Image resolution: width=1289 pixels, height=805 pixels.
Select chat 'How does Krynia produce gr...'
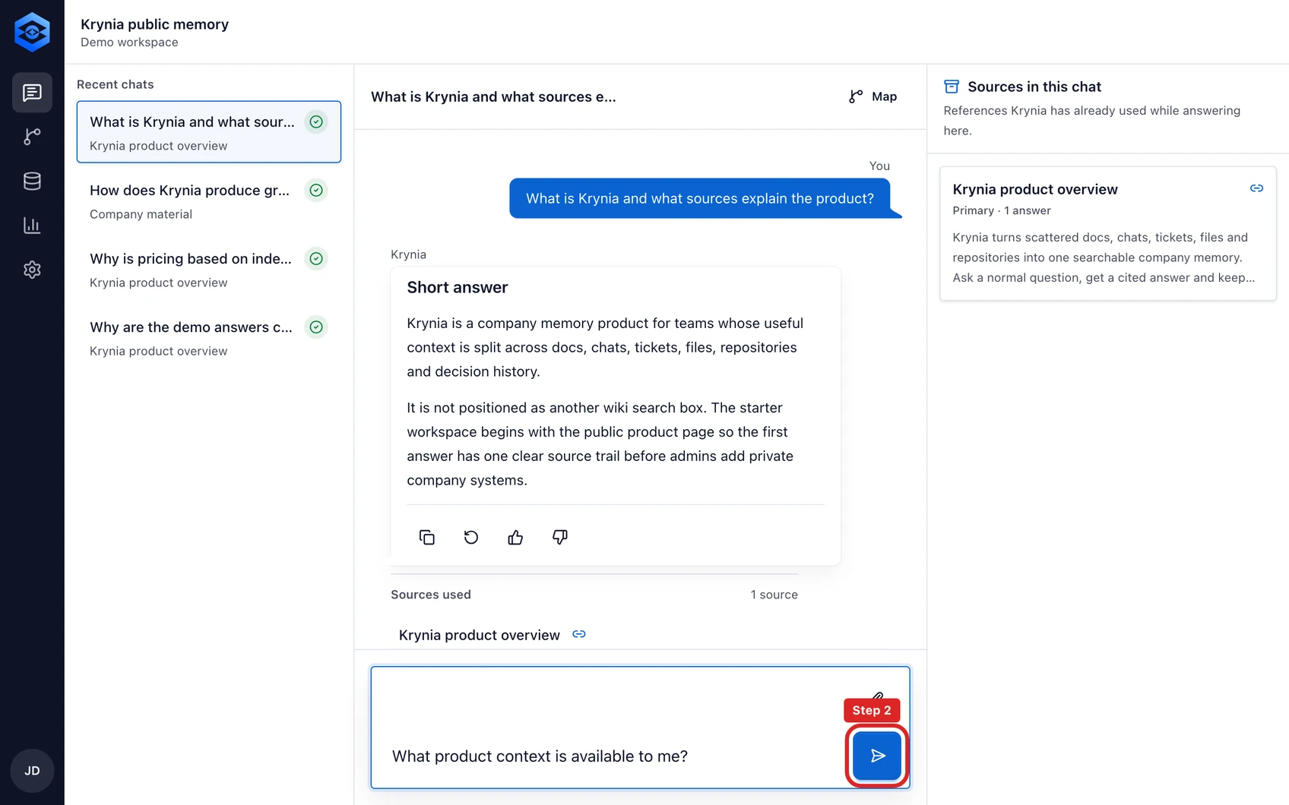[209, 200]
